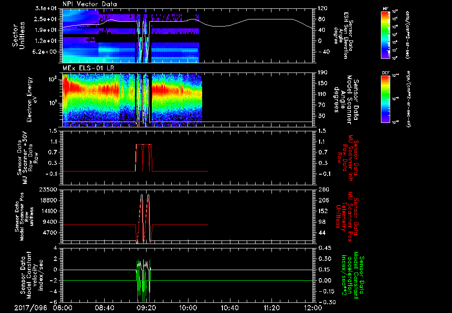Select the "ergs/(cm**2-sr-sec-eV)" units label
This screenshot has width=452, height=313.
[x=409, y=99]
